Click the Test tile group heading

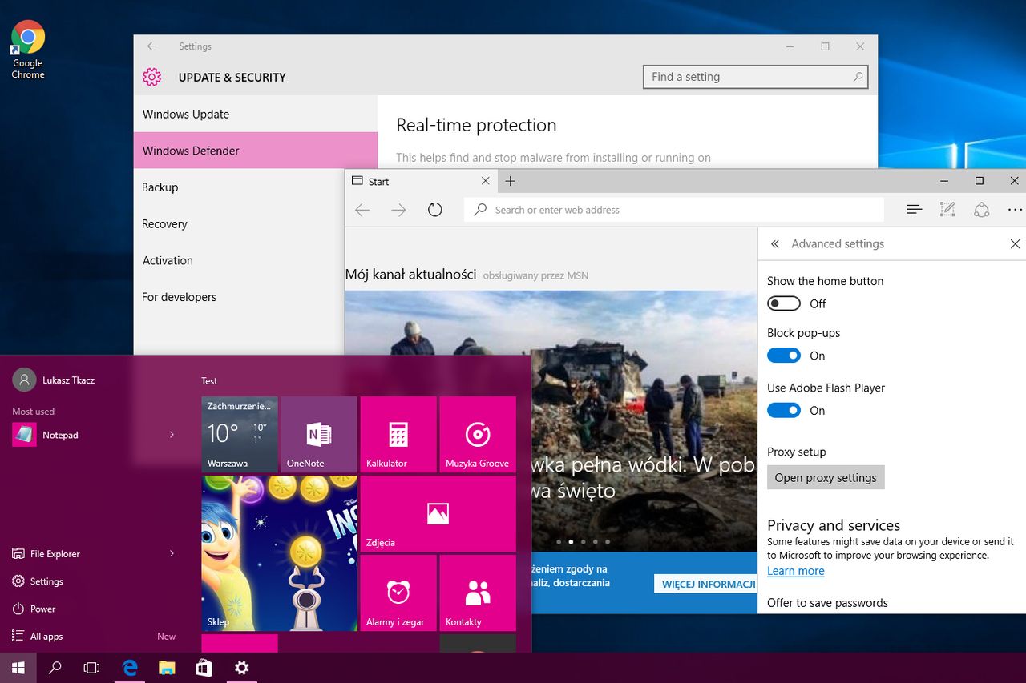tap(209, 381)
